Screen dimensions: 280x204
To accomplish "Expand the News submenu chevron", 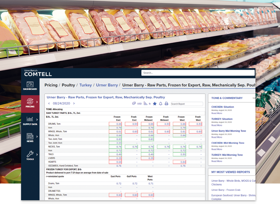I will click(37, 137).
